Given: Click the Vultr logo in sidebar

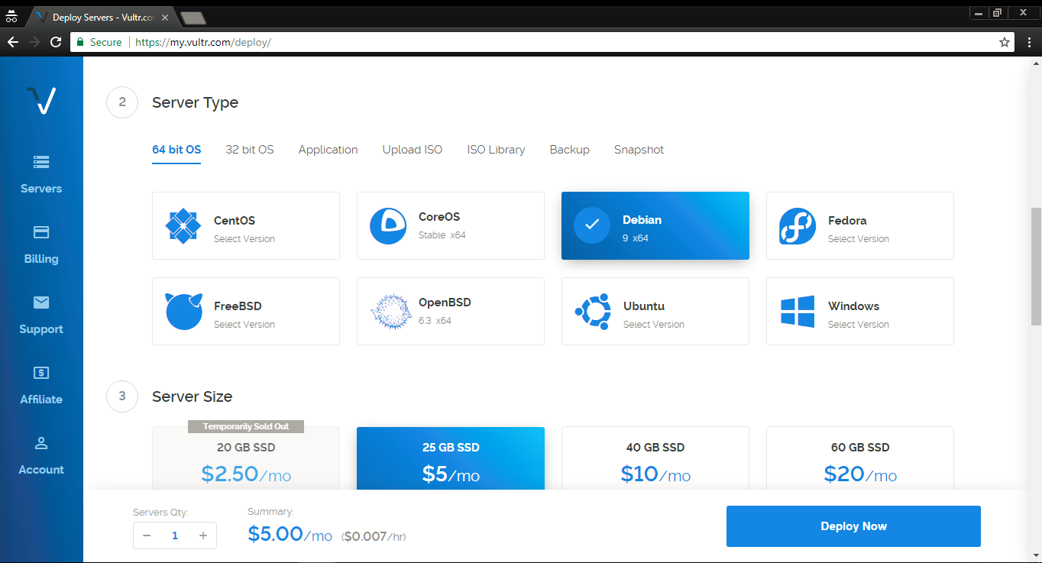Looking at the screenshot, I should click(x=41, y=100).
